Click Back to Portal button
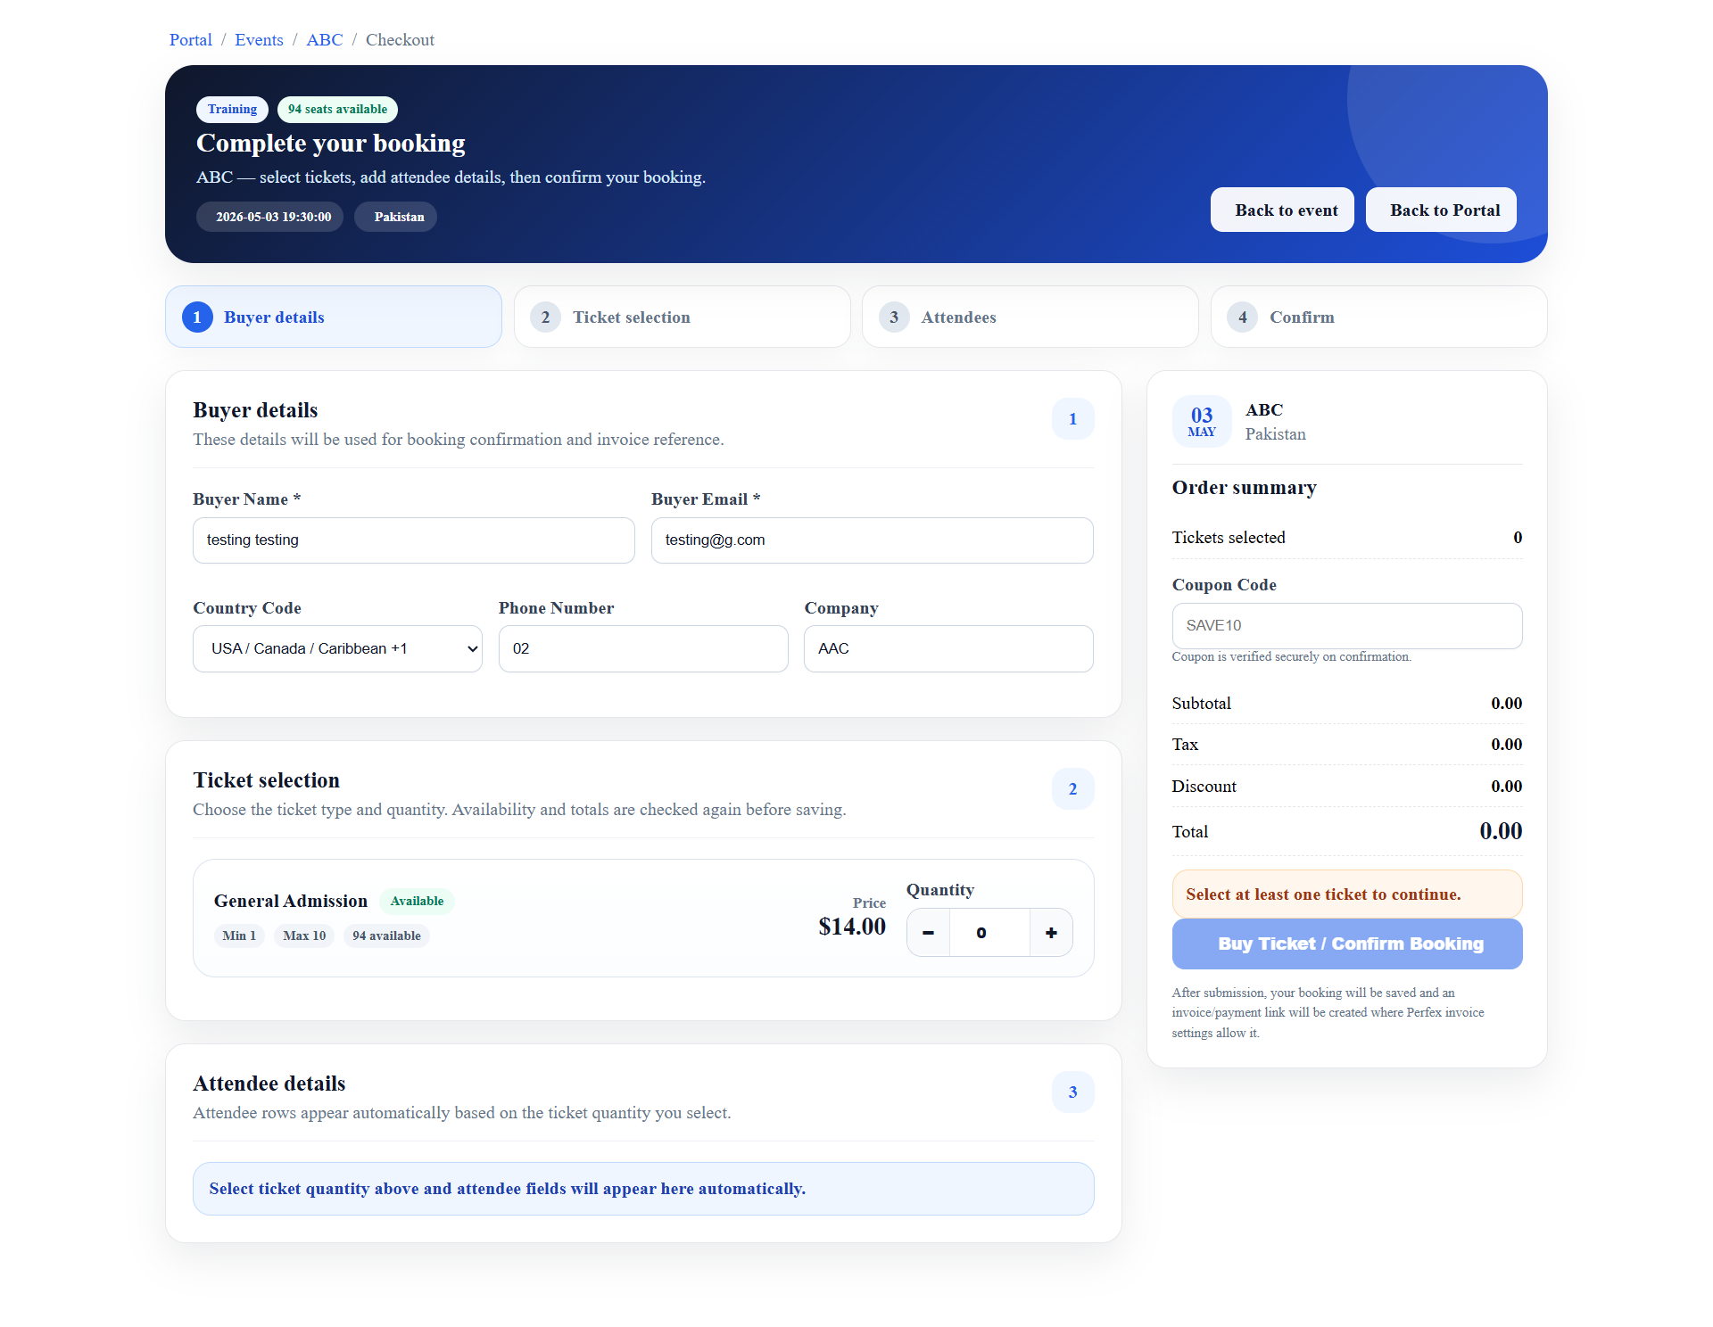Screen dimensions: 1713x1327 tap(1440, 210)
